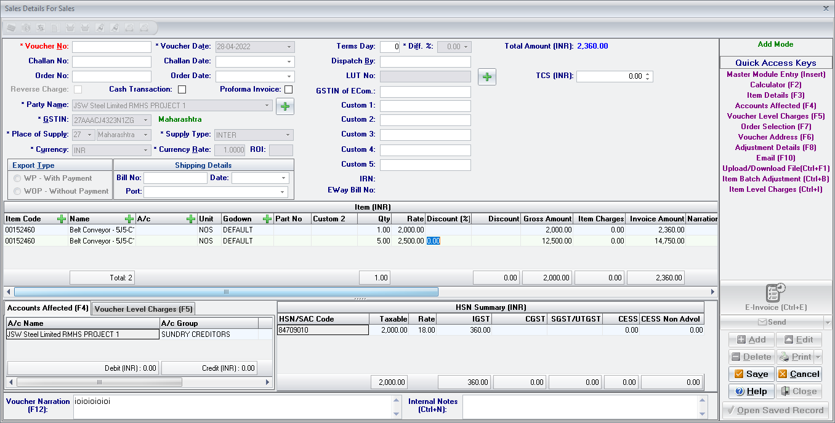Open the Supply Type dropdown
Viewport: 835px width, 423px height.
click(288, 135)
